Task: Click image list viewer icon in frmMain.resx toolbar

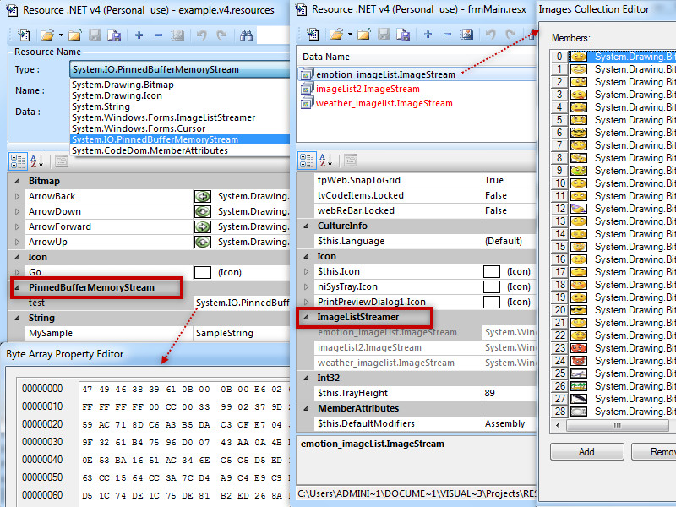Action: coord(466,34)
